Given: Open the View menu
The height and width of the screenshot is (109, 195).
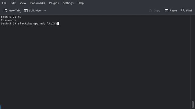Looking at the screenshot, I should [x=23, y=3].
